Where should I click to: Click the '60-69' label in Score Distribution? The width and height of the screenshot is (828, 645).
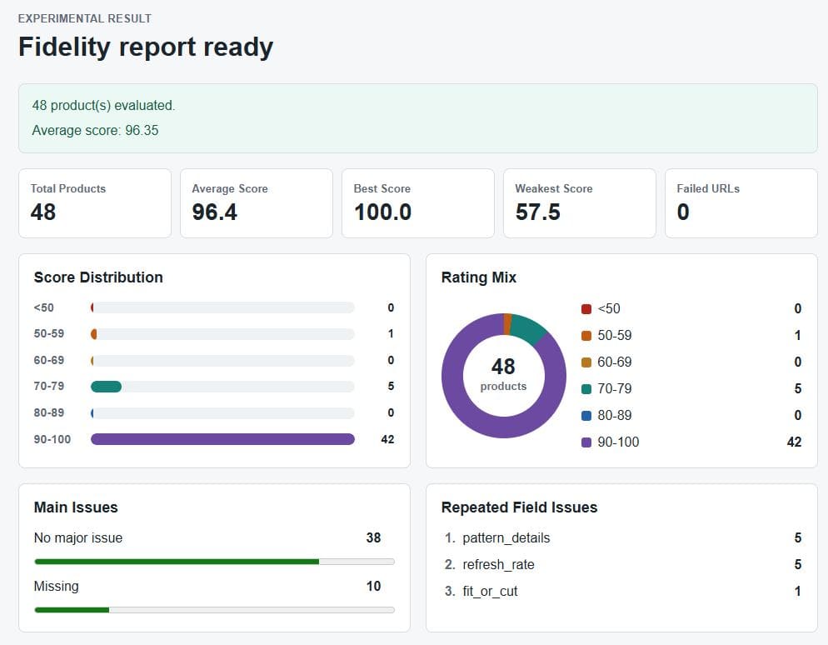[48, 360]
